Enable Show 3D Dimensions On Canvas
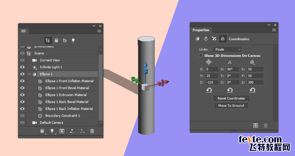Screen dimensions: 295x156 pos(201,55)
